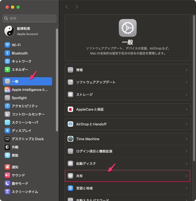Expand the 起動ディスク row chevron

coord(186,163)
